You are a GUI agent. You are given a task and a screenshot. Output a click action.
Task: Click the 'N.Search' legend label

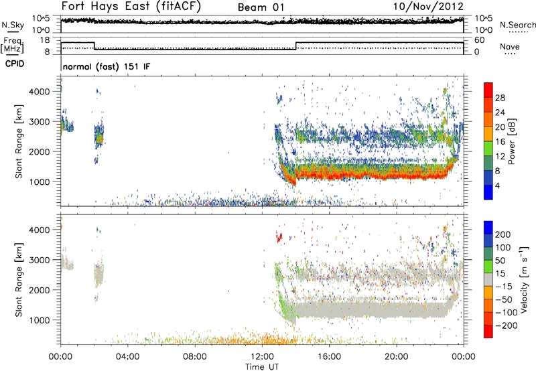pos(517,25)
